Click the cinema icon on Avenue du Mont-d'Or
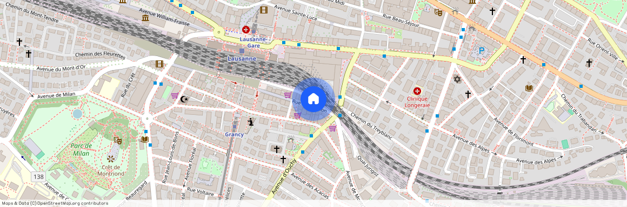The width and height of the screenshot is (627, 207). (159, 64)
